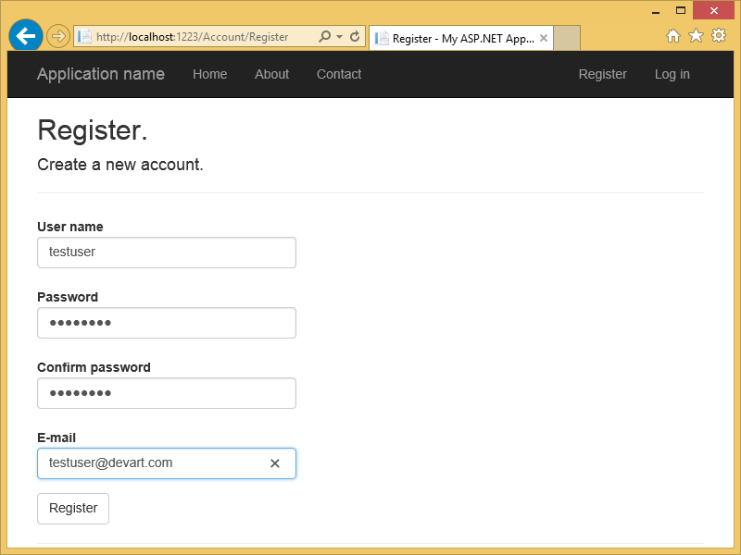Open the browser Home icon

tap(673, 36)
